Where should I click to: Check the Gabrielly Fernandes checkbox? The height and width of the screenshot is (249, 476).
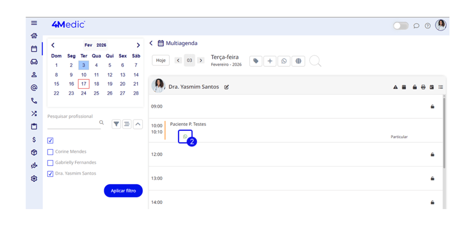50,163
